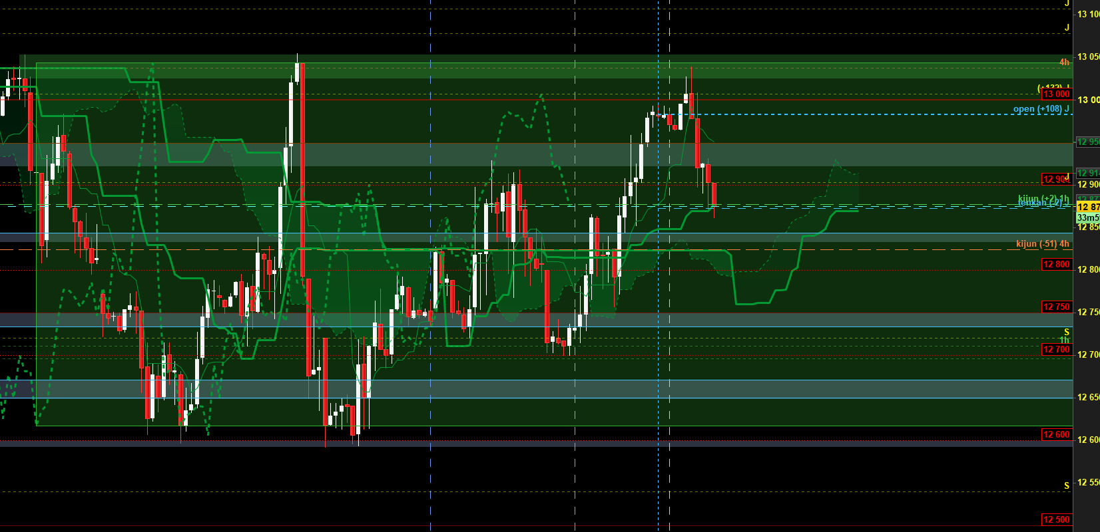Click the blue "open (+108) J" label
This screenshot has width=1100, height=532.
1041,109
